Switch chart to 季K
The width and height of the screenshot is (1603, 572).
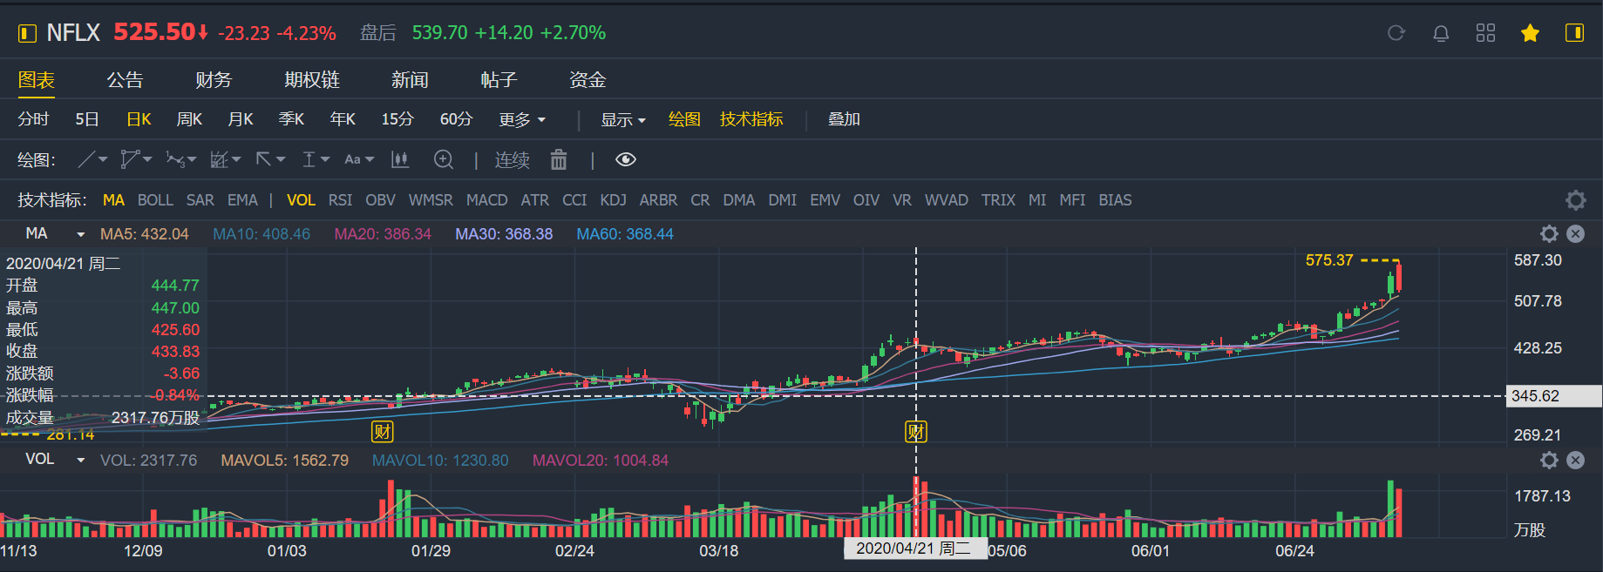pyautogui.click(x=291, y=119)
